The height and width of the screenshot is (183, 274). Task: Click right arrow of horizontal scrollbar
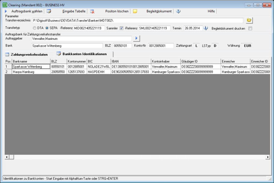coord(268,157)
